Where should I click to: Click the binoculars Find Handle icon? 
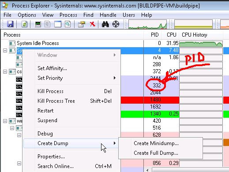105,24
